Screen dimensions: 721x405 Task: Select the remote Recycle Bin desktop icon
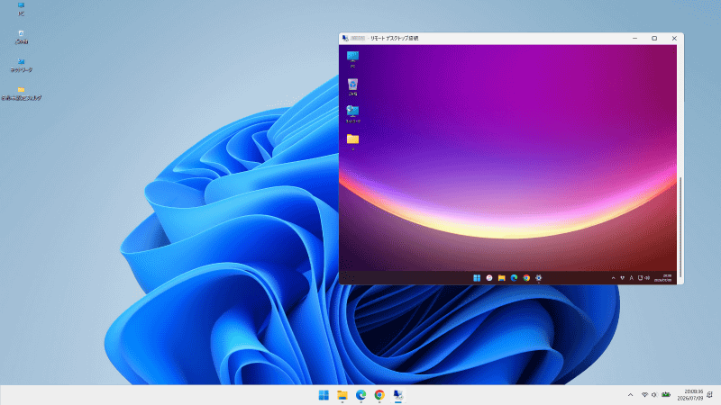pyautogui.click(x=352, y=86)
